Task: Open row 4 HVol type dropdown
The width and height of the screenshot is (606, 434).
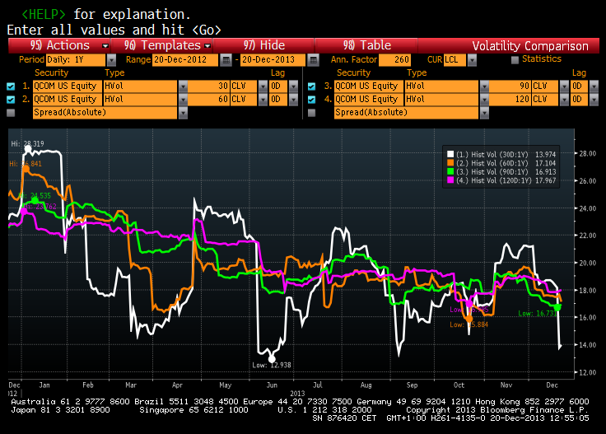Action: click(484, 100)
